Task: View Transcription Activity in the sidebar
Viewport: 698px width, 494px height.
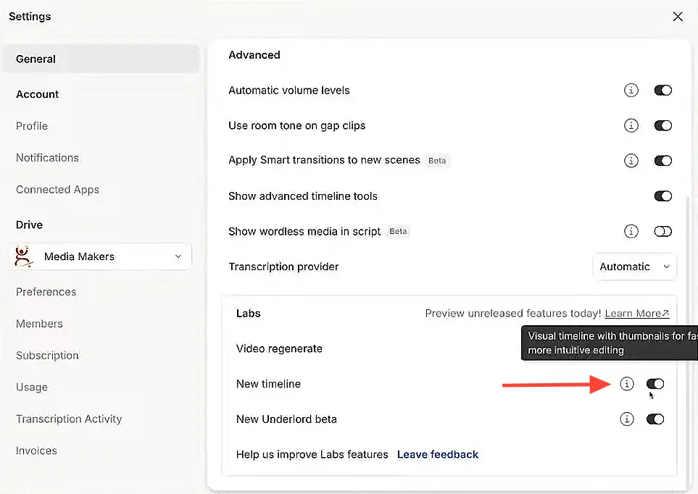Action: coord(69,419)
